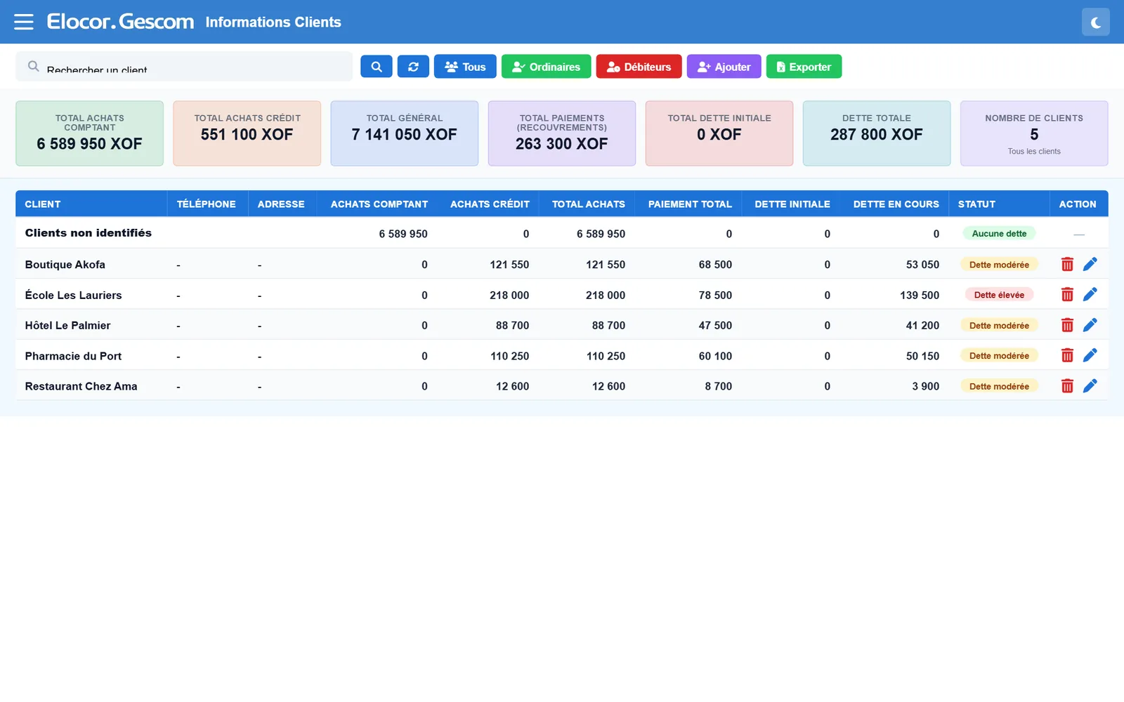1124x702 pixels.
Task: Show all clients with Tous filter
Action: [x=465, y=67]
